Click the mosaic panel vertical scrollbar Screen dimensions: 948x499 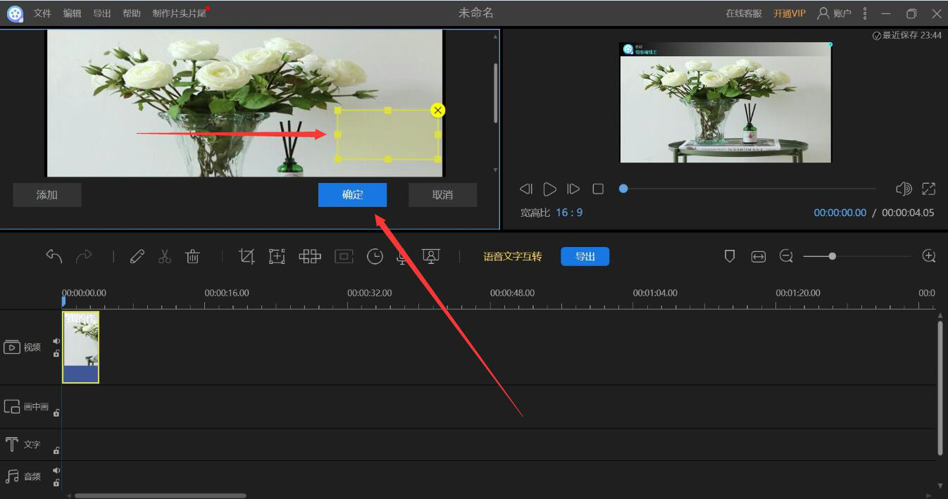tap(495, 93)
